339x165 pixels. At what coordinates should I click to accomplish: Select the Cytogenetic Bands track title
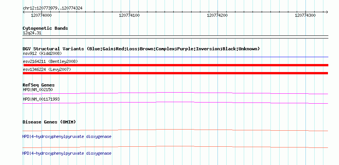coord(45,28)
